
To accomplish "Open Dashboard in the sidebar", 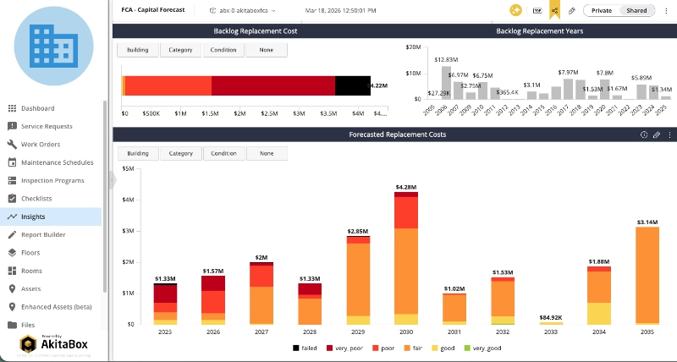I will pos(37,108).
